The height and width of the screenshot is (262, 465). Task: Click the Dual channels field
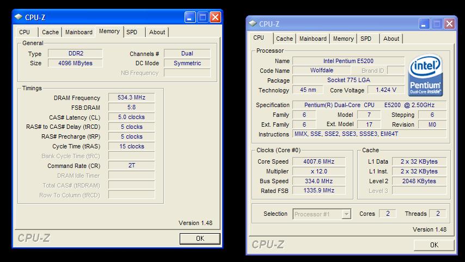coord(187,54)
